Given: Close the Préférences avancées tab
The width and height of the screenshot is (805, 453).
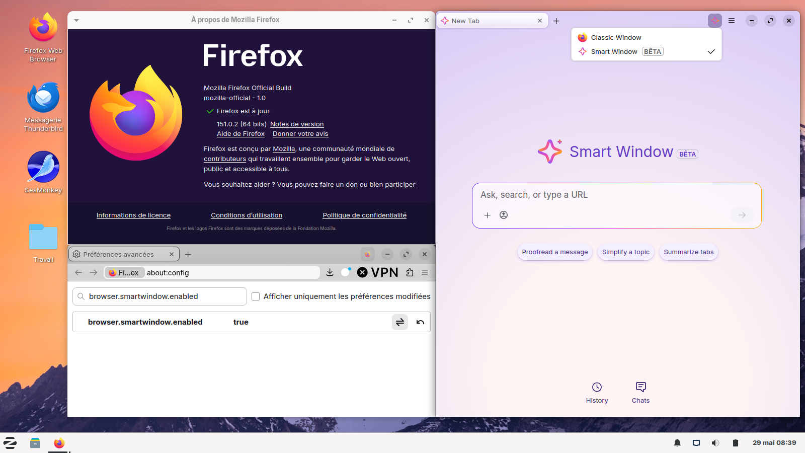Looking at the screenshot, I should [x=172, y=254].
